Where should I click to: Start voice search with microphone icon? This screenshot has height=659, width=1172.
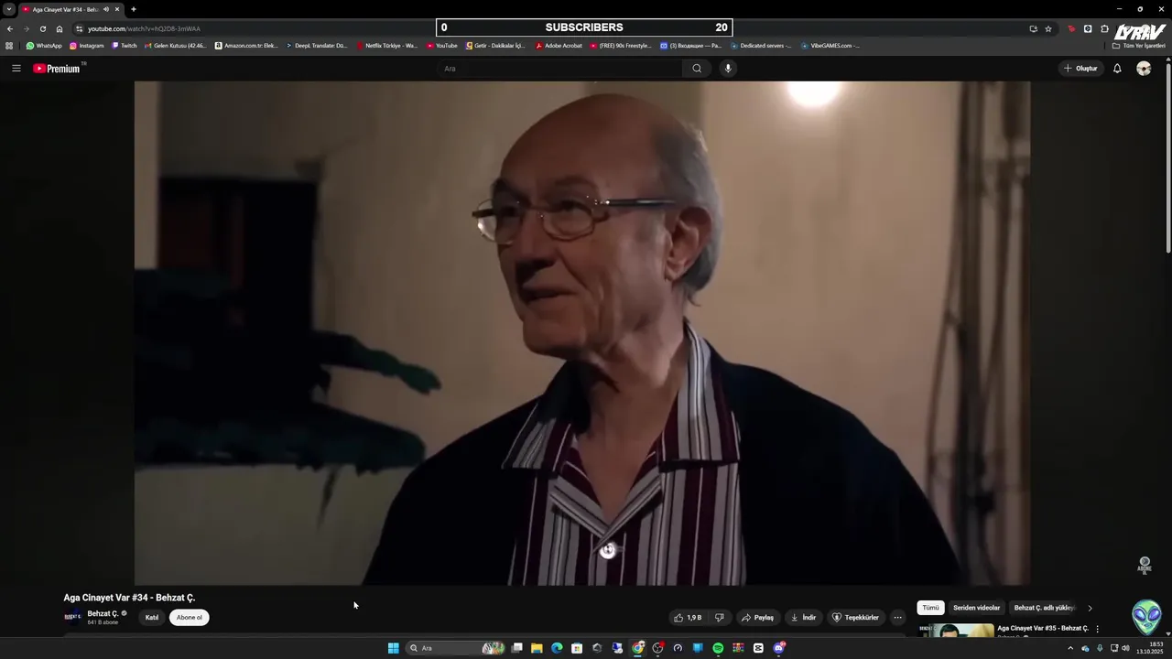coord(728,69)
